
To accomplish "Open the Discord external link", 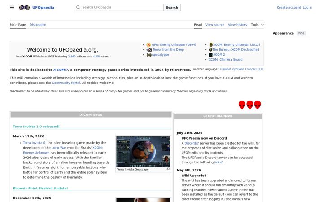I will (192, 143).
